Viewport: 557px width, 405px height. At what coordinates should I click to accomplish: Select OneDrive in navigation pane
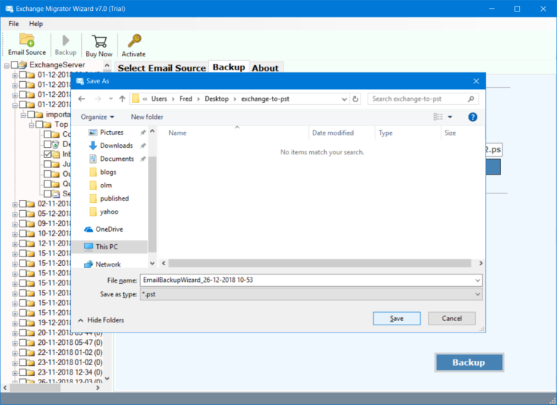pos(109,230)
